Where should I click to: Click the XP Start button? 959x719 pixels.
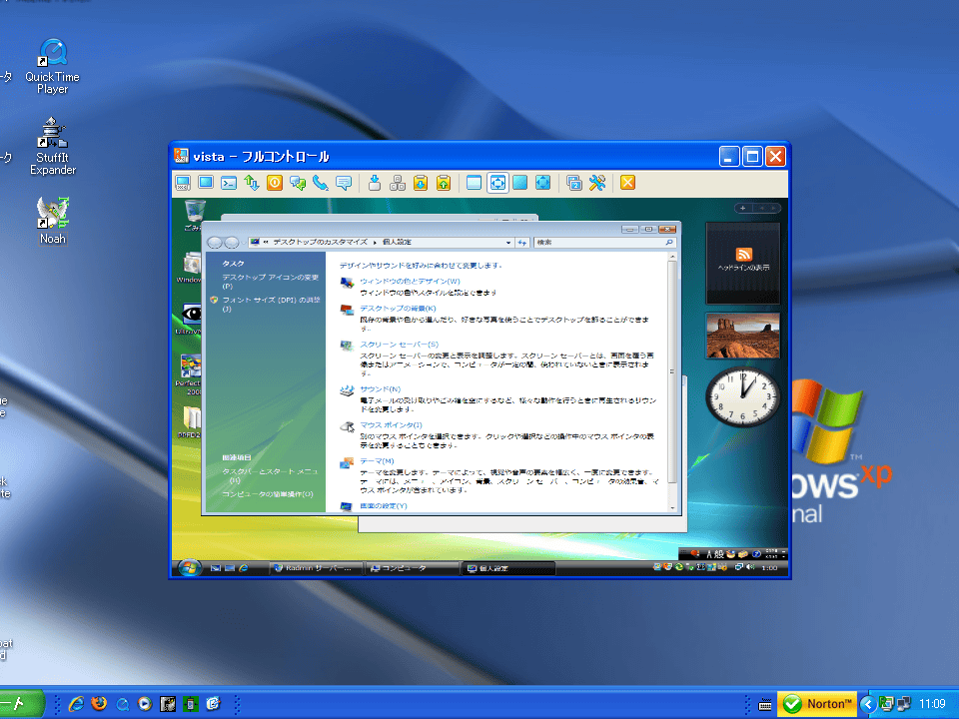click(21, 704)
